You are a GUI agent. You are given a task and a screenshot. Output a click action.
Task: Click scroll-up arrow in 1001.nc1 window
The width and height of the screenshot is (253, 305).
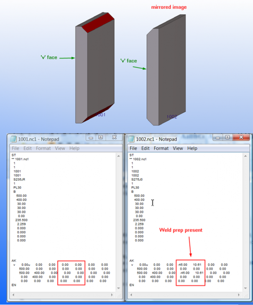coord(118,156)
